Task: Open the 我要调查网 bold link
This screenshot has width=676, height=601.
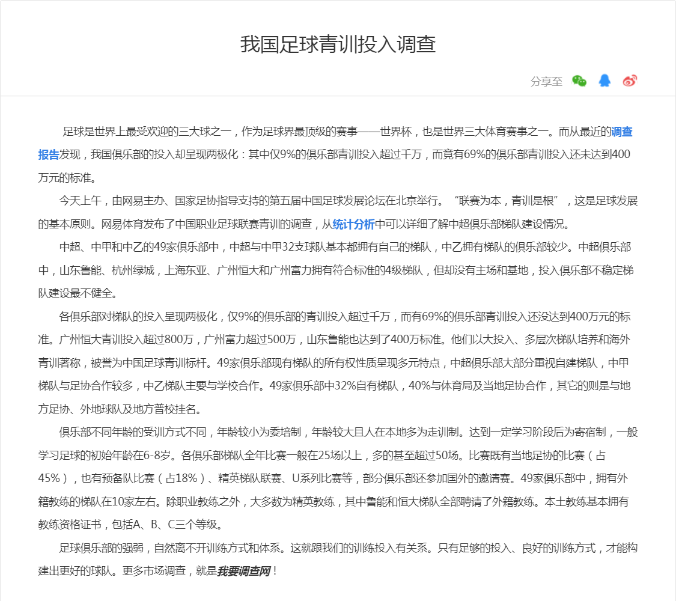Action: click(x=244, y=571)
